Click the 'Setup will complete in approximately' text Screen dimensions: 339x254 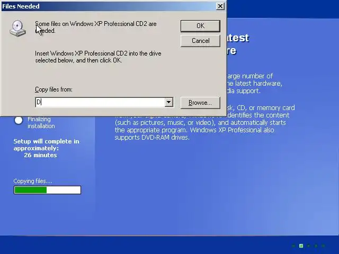[x=46, y=144]
